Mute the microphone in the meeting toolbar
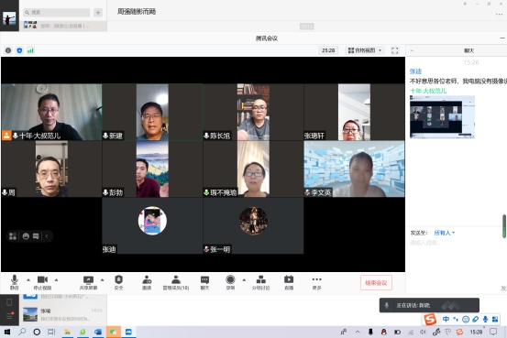The width and height of the screenshot is (507, 338). 15,282
